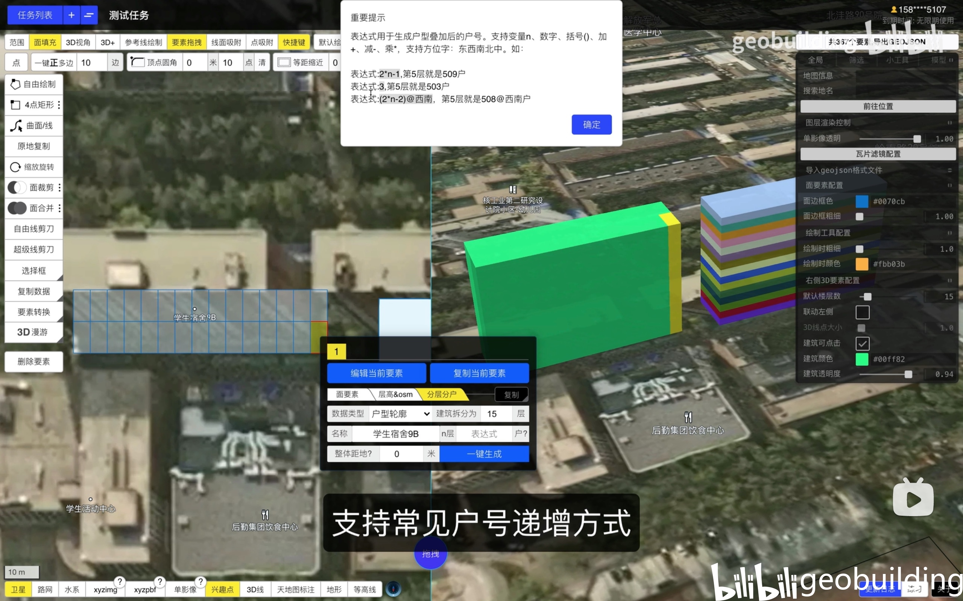
Task: Uncheck the 建筑可点击 checkbox
Action: point(862,343)
